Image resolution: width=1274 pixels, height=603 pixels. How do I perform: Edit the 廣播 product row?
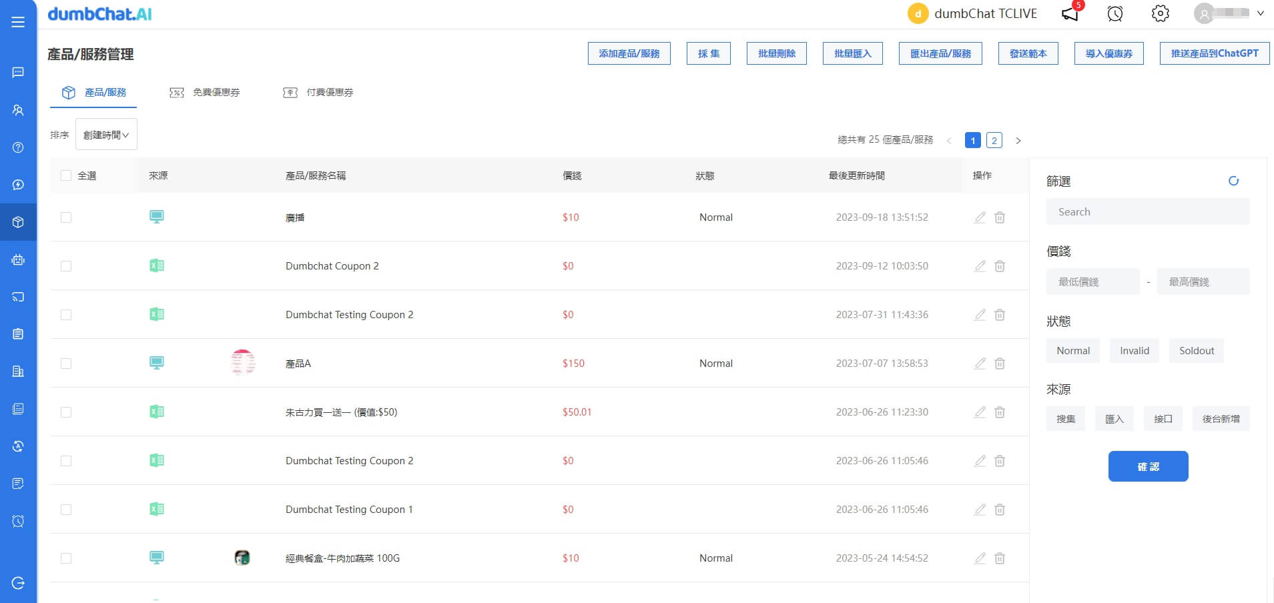click(x=980, y=217)
